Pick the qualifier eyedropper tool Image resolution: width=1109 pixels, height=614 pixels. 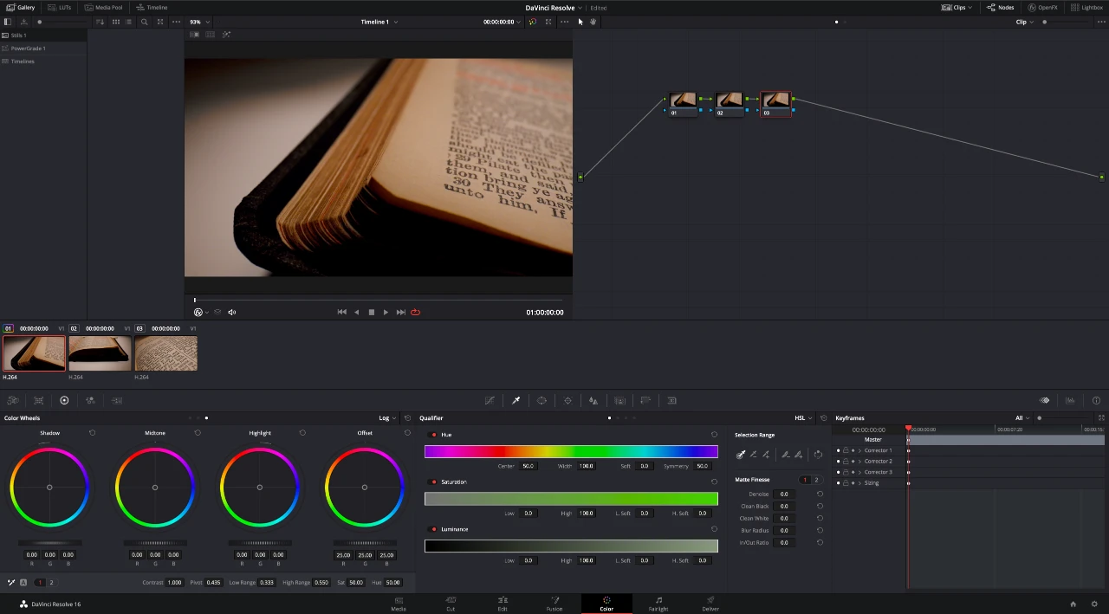pyautogui.click(x=741, y=455)
